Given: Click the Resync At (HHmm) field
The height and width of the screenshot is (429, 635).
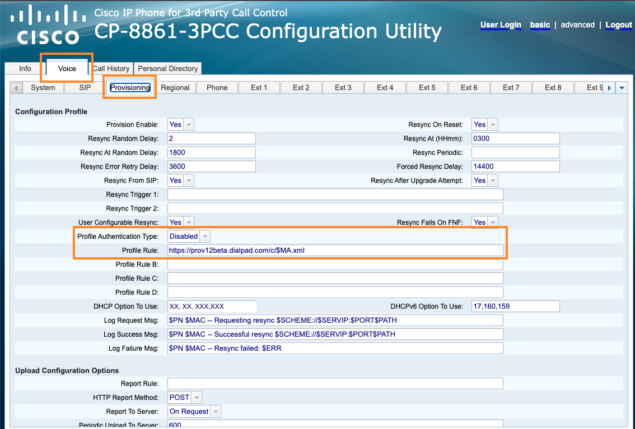Looking at the screenshot, I should tap(516, 138).
